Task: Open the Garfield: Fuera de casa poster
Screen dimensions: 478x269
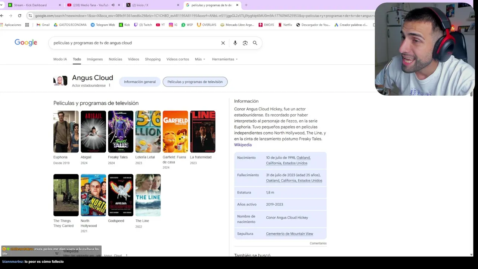Action: (175, 132)
